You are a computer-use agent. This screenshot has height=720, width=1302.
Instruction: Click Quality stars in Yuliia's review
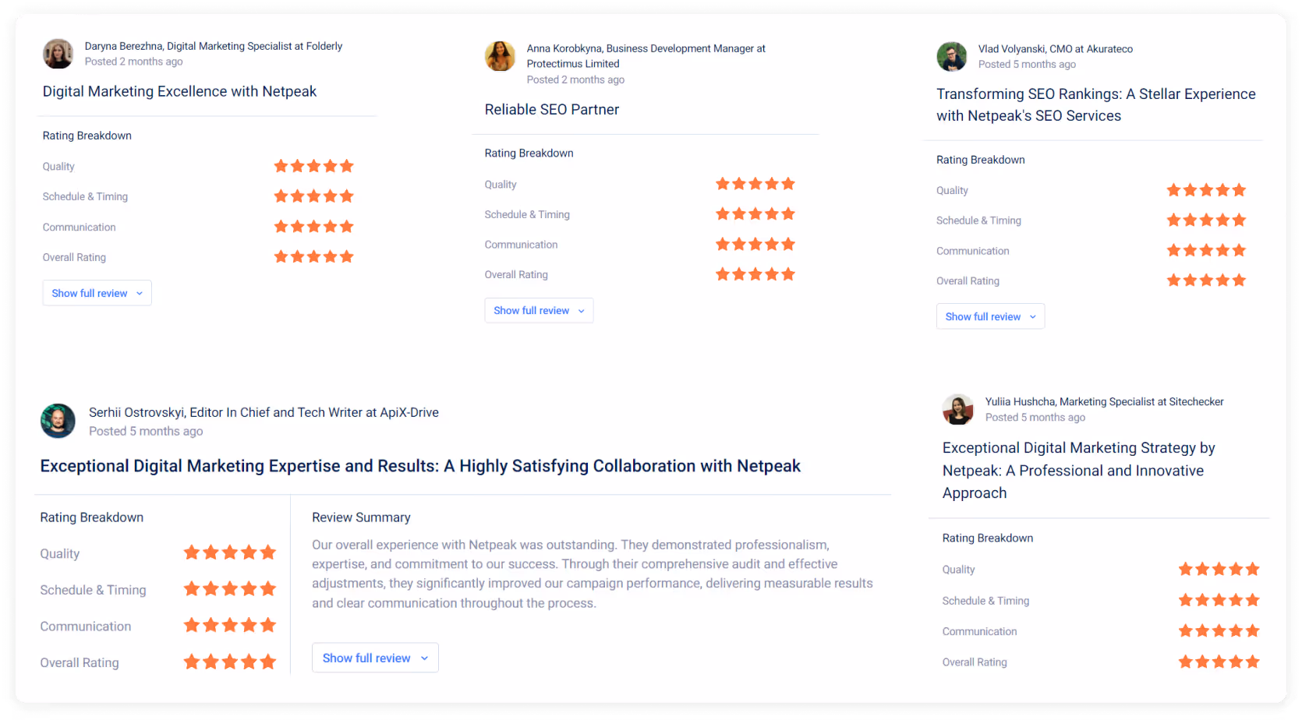1219,570
